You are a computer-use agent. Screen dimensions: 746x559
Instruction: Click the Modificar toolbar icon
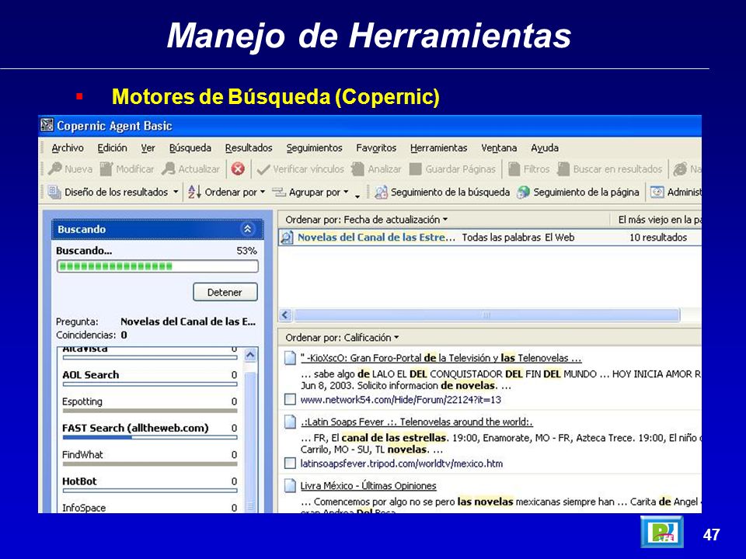106,168
